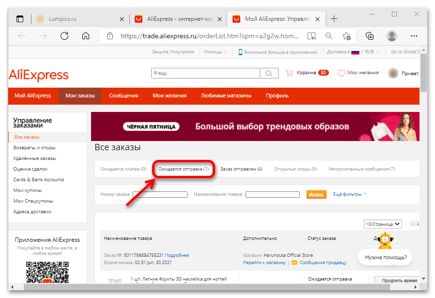Expand the RUB currency dropdown
Viewport: 435px width, 298px height.
[x=373, y=52]
